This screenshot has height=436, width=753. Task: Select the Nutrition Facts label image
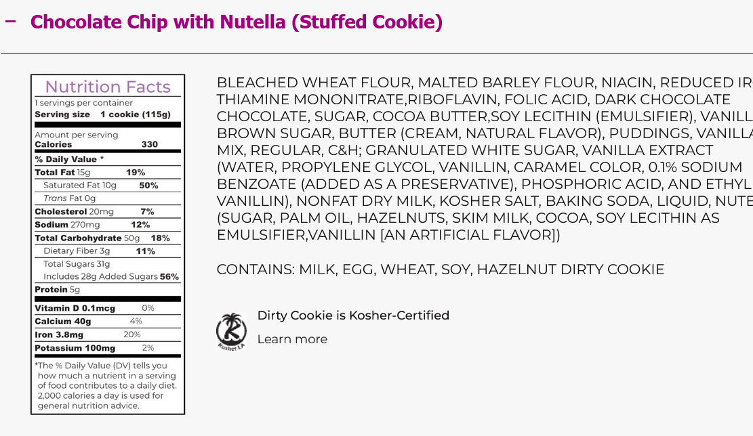tap(107, 245)
